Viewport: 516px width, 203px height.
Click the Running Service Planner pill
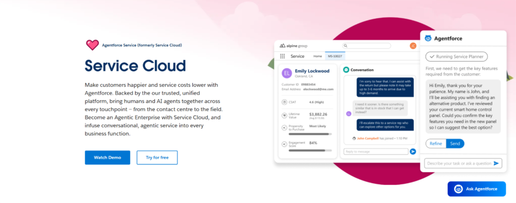click(x=456, y=57)
